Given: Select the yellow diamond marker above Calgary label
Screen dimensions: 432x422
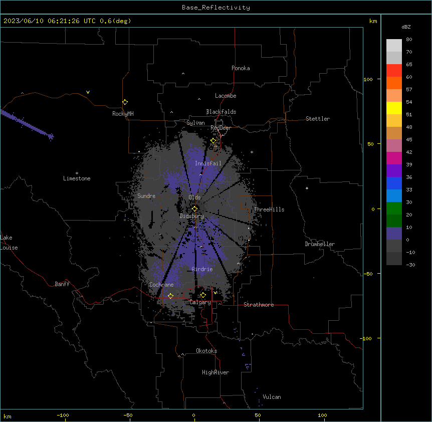Looking at the screenshot, I should tap(203, 295).
